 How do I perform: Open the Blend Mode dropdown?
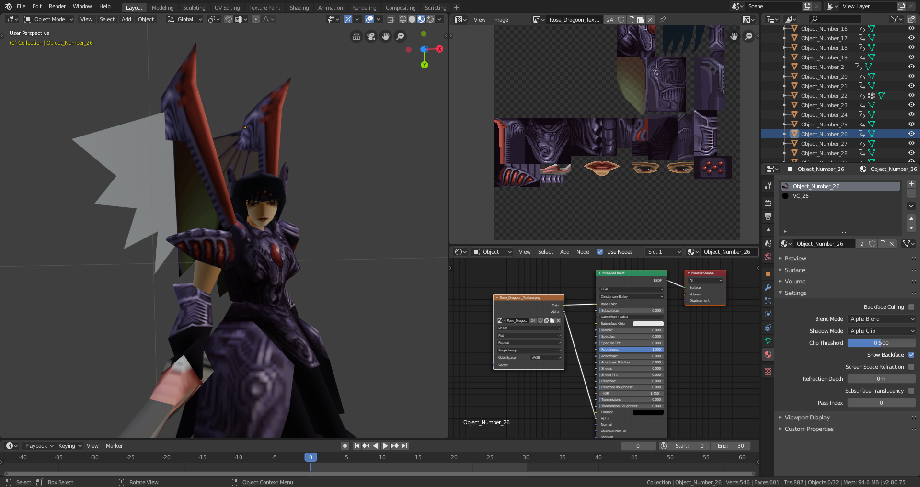[881, 319]
